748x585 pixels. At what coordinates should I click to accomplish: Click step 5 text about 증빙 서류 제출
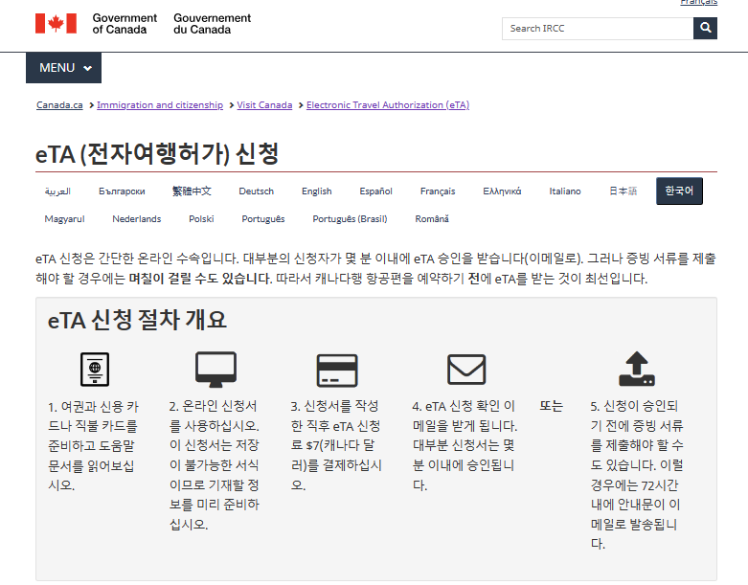637,475
